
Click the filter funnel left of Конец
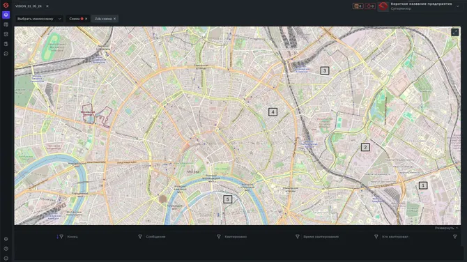pos(61,237)
